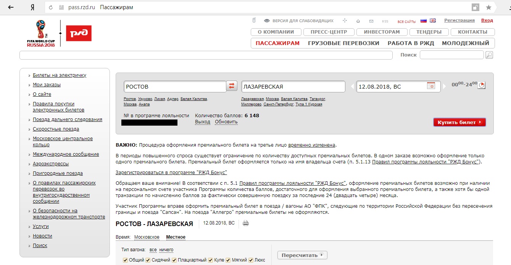The width and height of the screenshot is (511, 265).
Task: Open the departure time range selector
Action: point(482,85)
